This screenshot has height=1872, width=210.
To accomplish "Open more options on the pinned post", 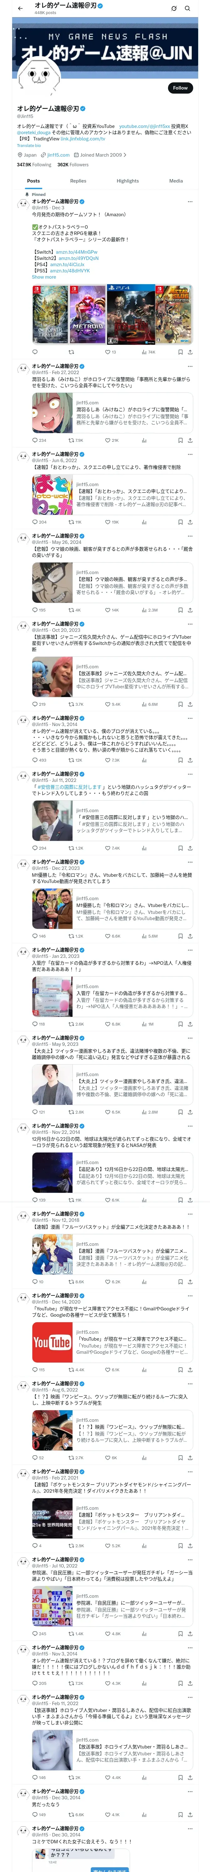I will 190,201.
